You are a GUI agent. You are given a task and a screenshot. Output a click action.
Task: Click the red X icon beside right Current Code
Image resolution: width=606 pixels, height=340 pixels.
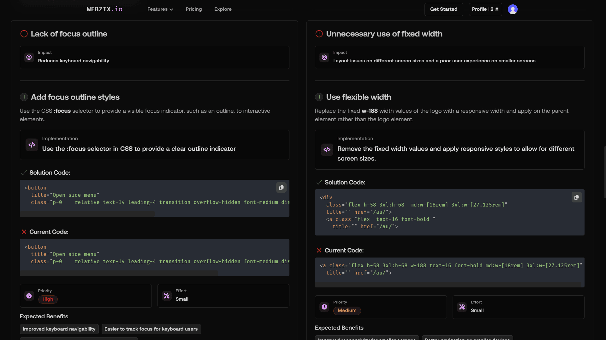(319, 250)
